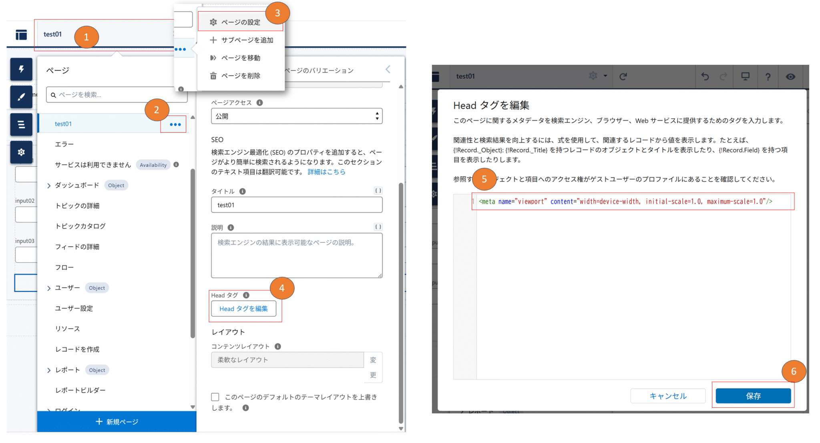Click the 保存 button

pos(753,396)
